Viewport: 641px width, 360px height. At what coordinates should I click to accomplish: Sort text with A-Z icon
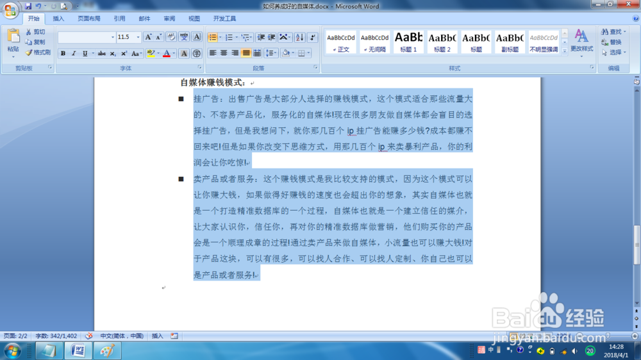(x=299, y=38)
